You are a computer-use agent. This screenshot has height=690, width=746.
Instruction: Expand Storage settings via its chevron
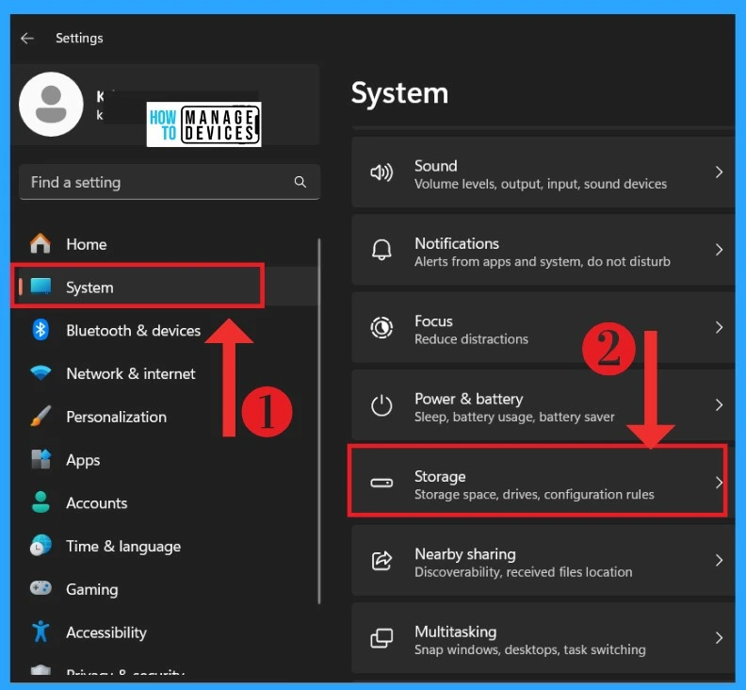718,483
